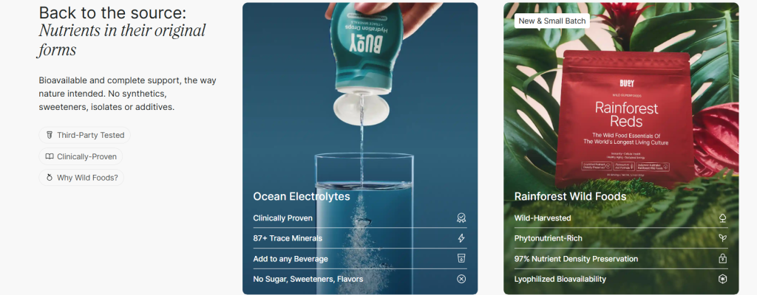Viewport: 757px width, 295px height.
Task: Click the tree icon next to Wild-Harvested
Action: pyautogui.click(x=722, y=218)
